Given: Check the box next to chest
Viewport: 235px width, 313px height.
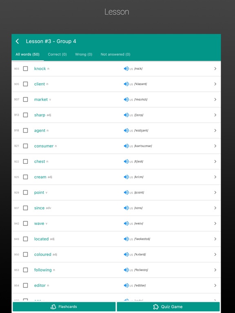Looking at the screenshot, I should 25,161.
